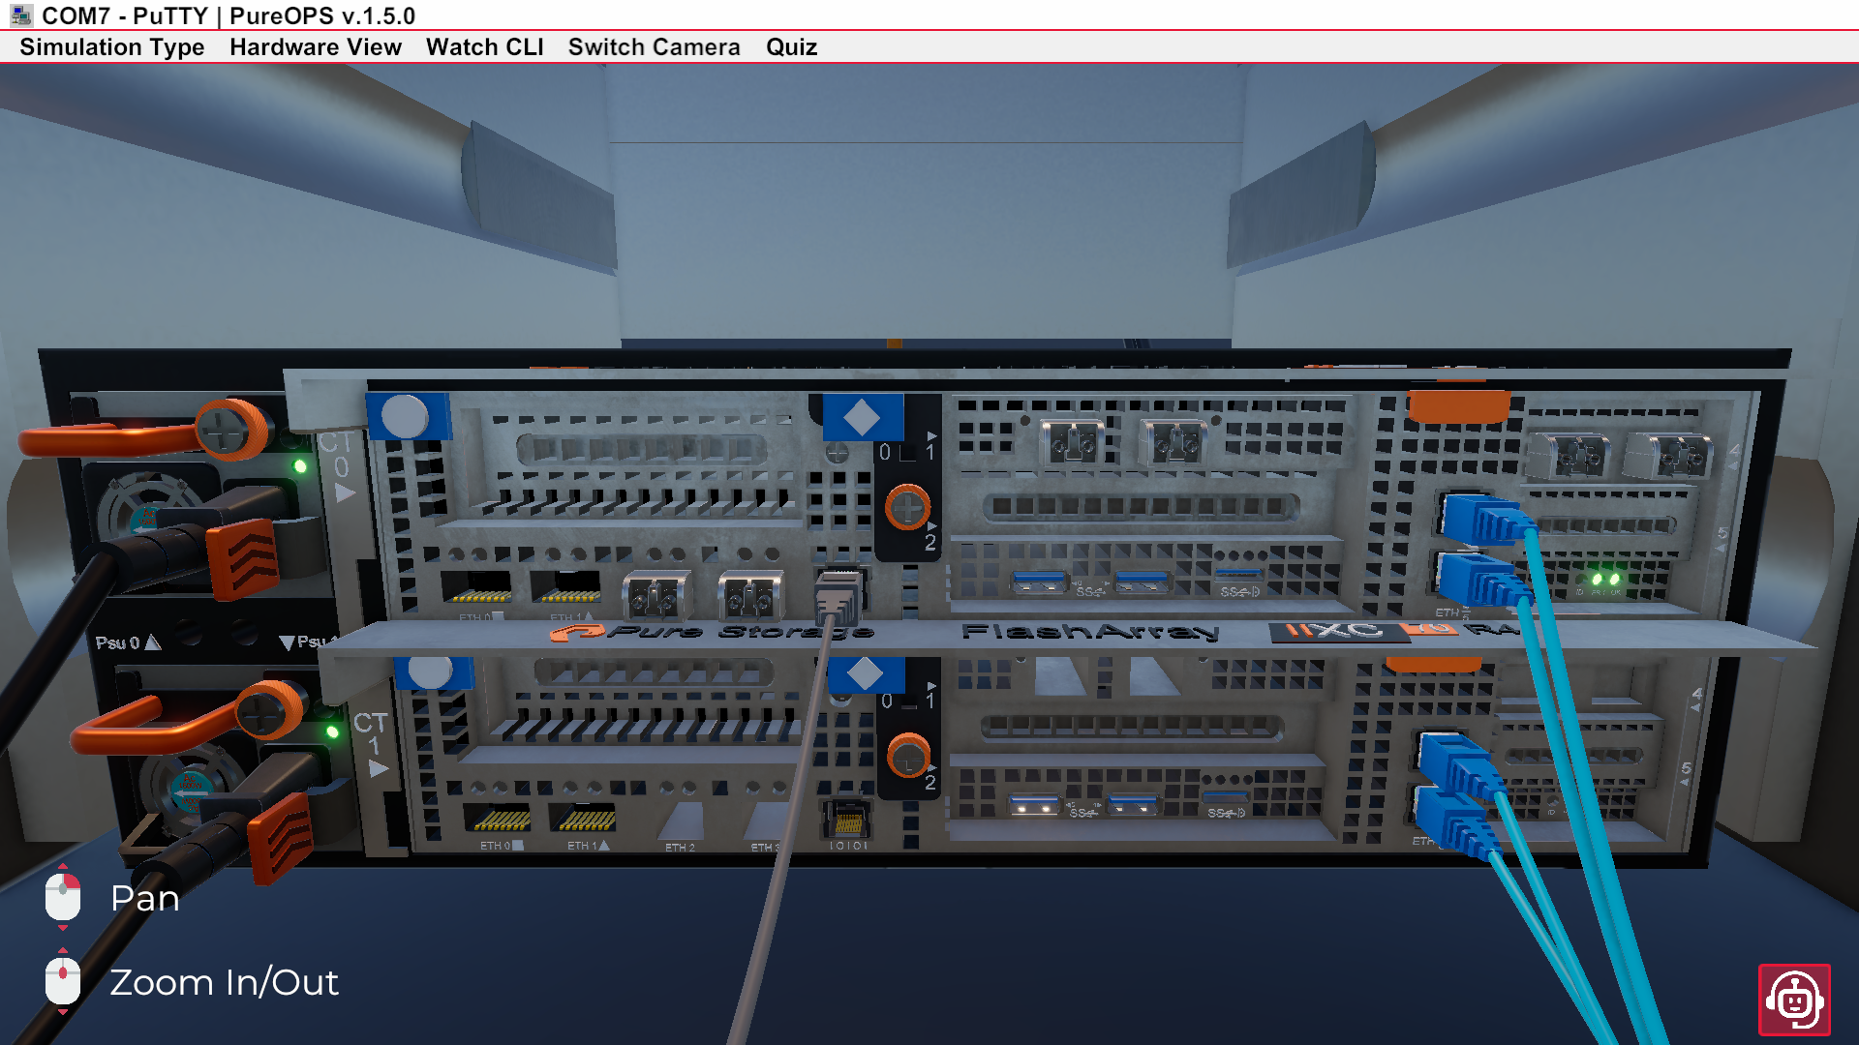Screen dimensions: 1859x1045
Task: Open the Watch CLI menu
Action: 485,47
